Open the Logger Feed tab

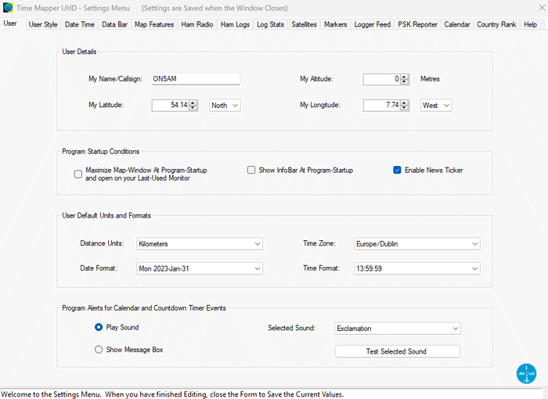(373, 24)
